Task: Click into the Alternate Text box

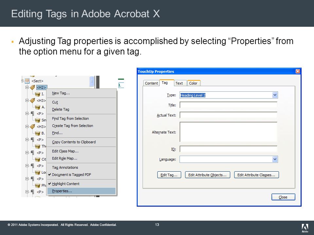Action: (x=229, y=132)
